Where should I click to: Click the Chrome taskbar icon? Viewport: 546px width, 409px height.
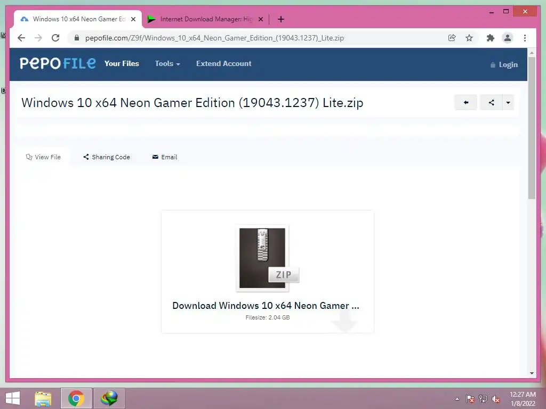(76, 398)
